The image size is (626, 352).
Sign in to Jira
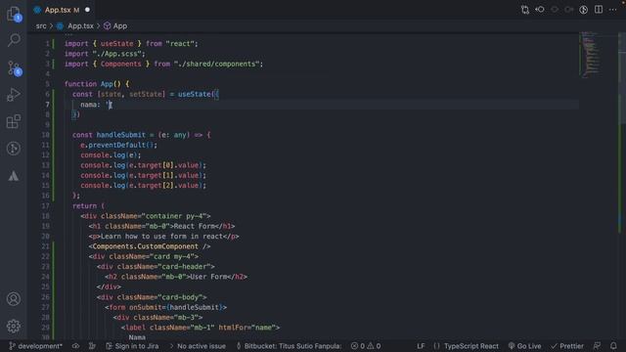[132, 346]
